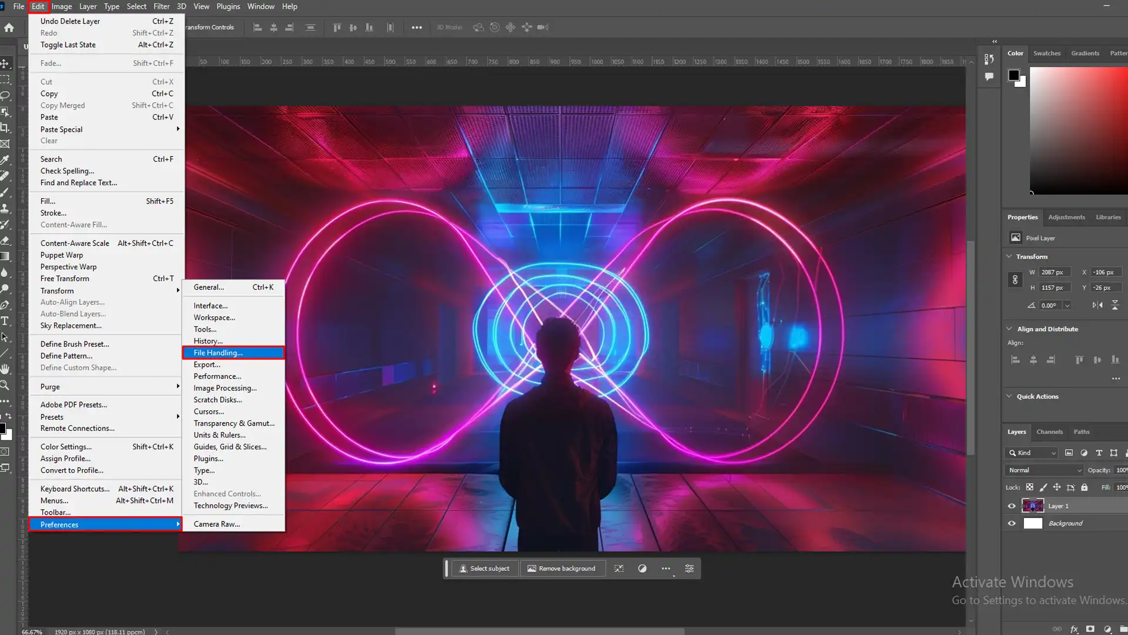Choose Camera Raw preferences entry
Image resolution: width=1128 pixels, height=635 pixels.
tap(233, 524)
